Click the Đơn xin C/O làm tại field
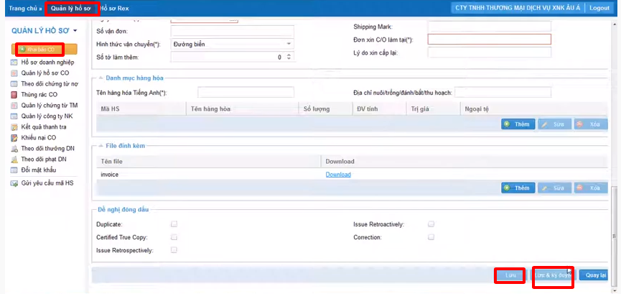The image size is (621, 294). [x=490, y=40]
